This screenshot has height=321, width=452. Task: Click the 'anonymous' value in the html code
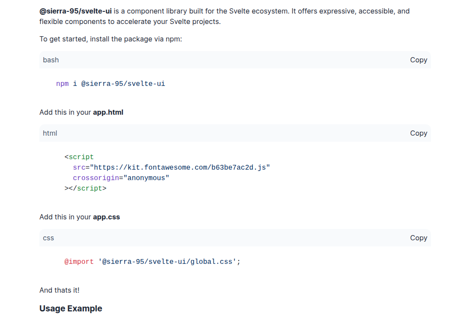coord(146,178)
